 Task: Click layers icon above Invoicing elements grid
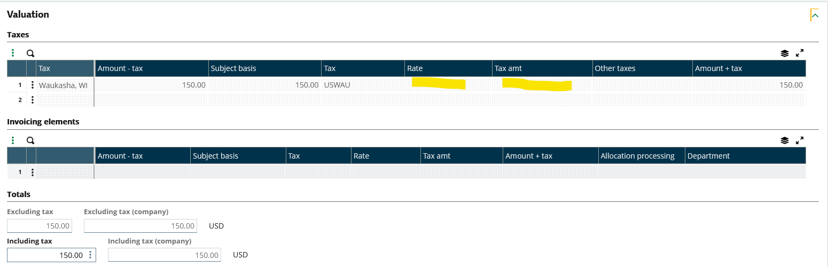784,140
